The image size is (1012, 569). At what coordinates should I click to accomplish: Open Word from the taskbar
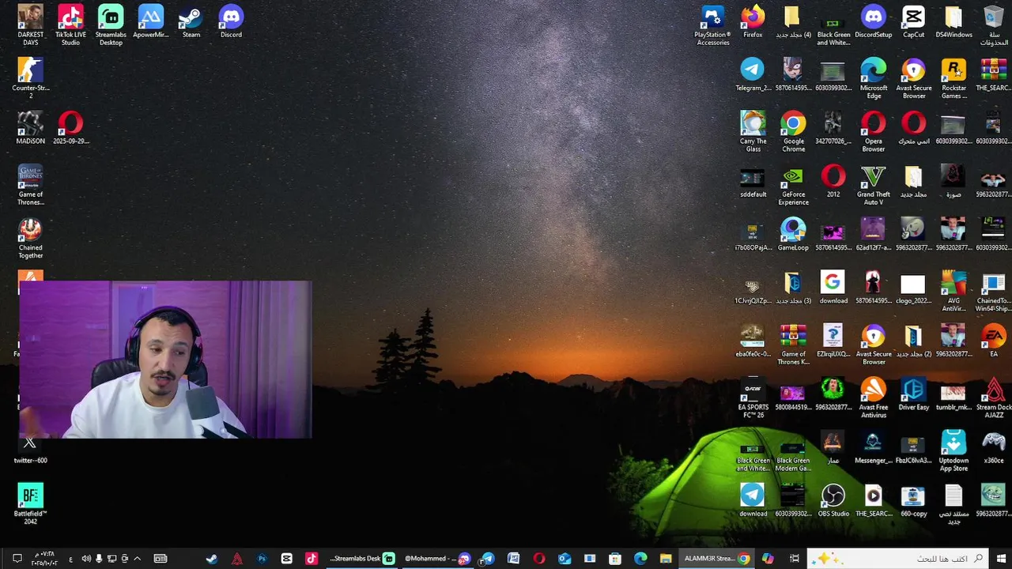513,559
